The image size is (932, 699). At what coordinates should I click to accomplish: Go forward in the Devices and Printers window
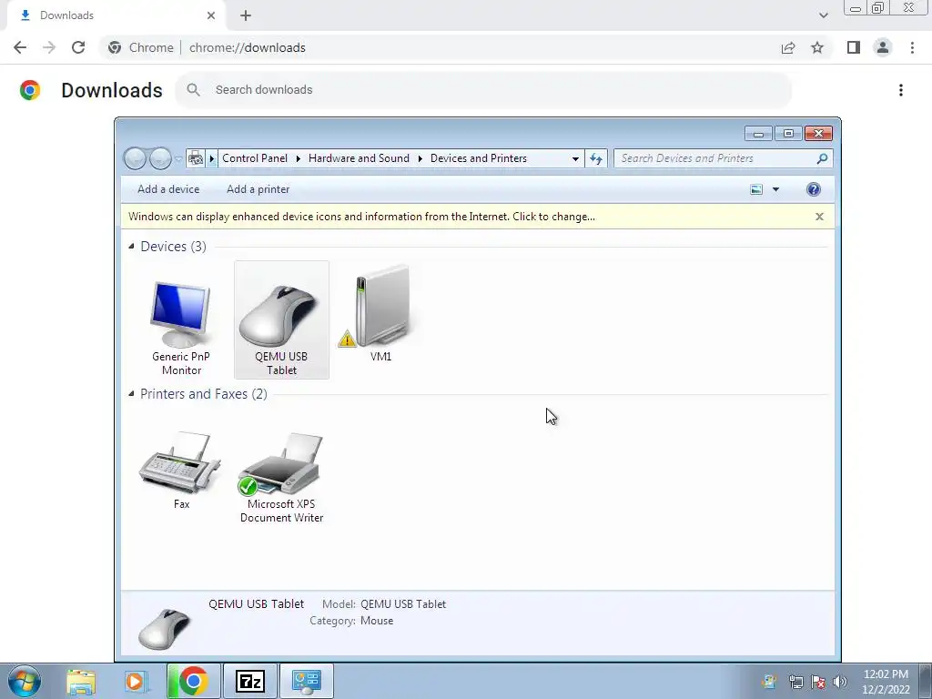[160, 158]
